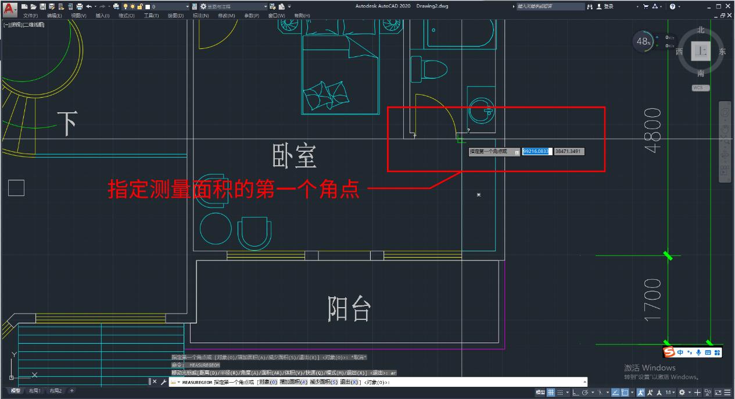Click the 打印 (Plot) icon
The width and height of the screenshot is (735, 399).
pos(79,6)
